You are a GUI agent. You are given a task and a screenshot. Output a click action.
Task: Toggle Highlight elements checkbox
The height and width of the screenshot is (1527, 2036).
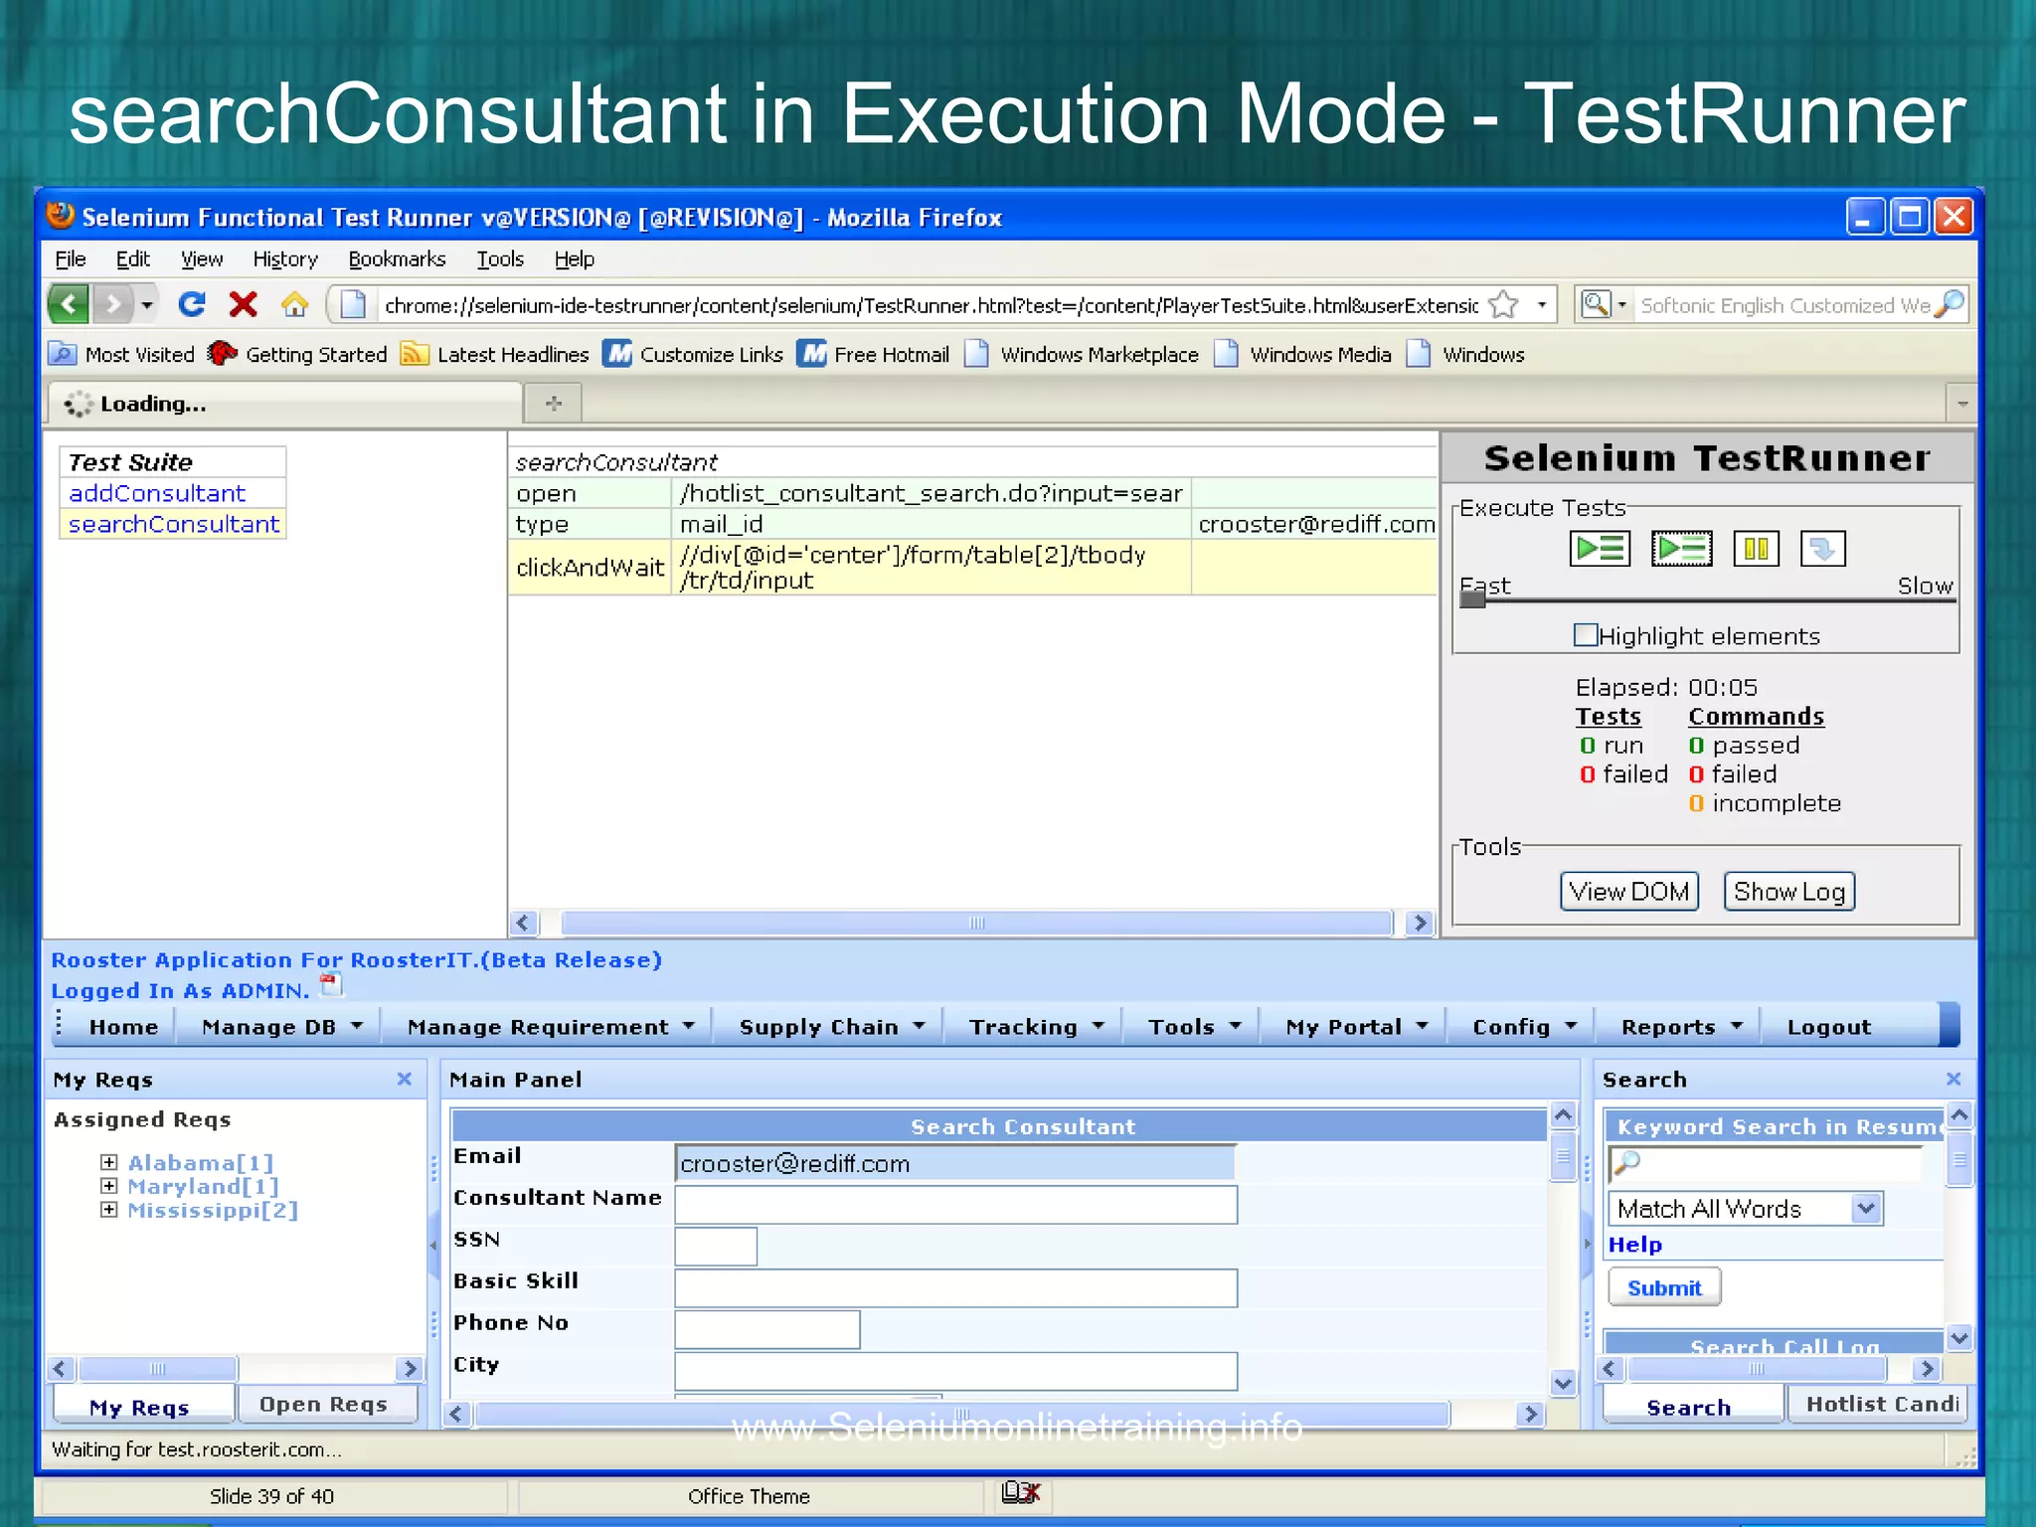point(1586,635)
